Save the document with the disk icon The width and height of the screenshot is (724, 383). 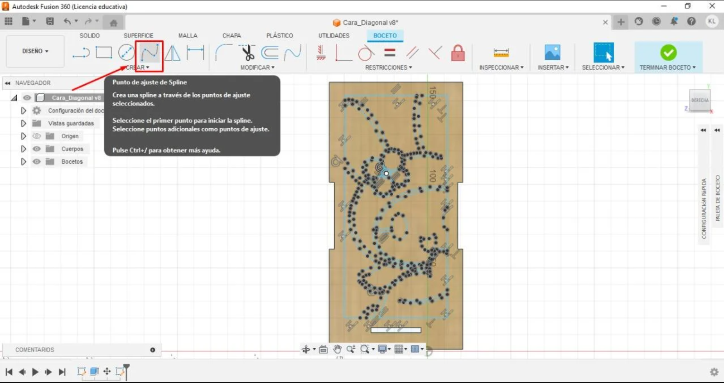tap(50, 21)
